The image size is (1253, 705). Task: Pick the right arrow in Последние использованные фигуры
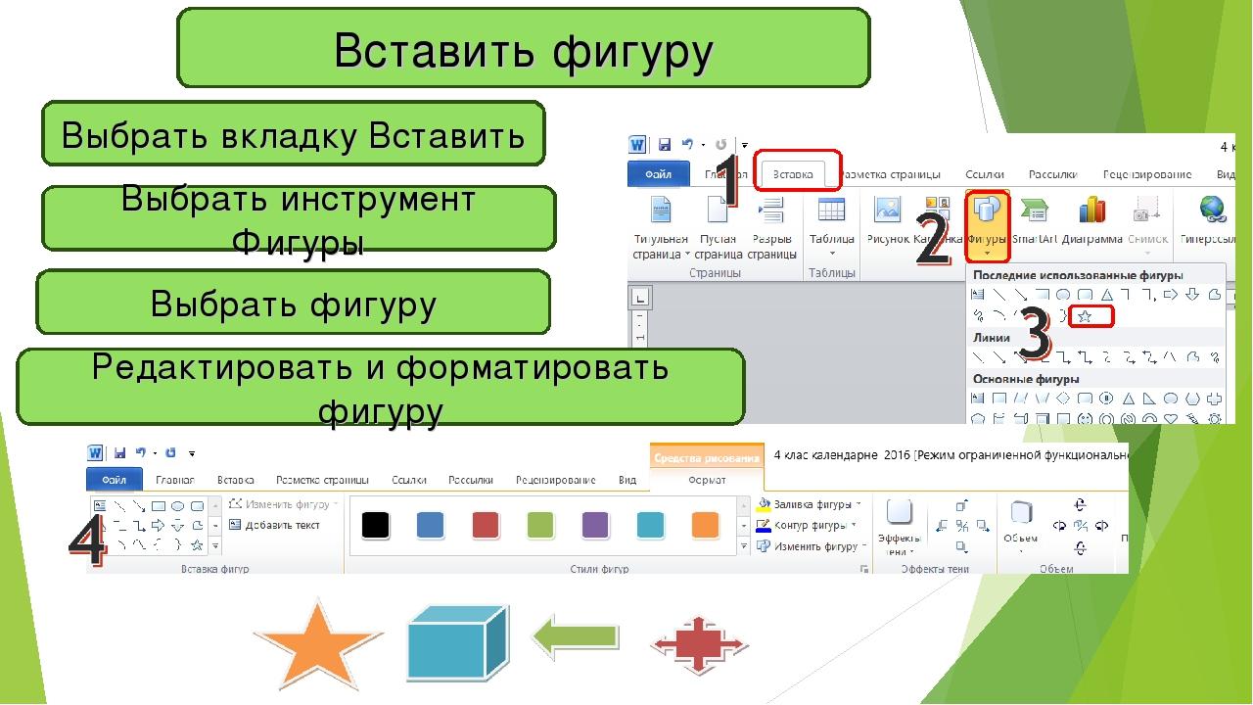coord(1171,294)
